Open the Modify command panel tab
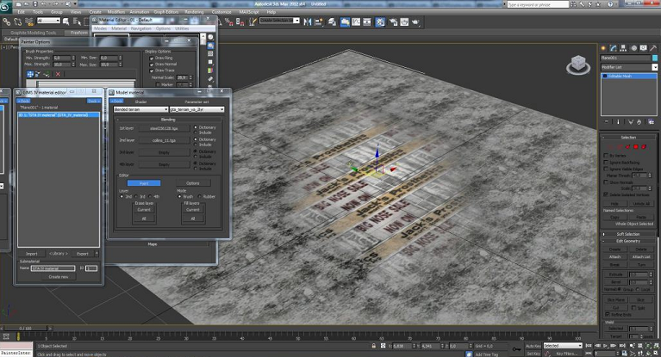Viewport: 661px width, 357px height. point(614,48)
